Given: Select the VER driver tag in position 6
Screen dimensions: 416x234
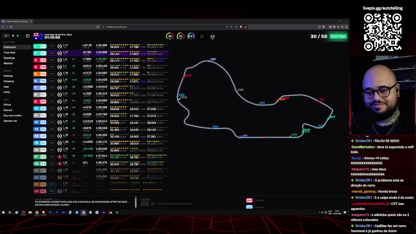Looking at the screenshot, I should [40, 81].
